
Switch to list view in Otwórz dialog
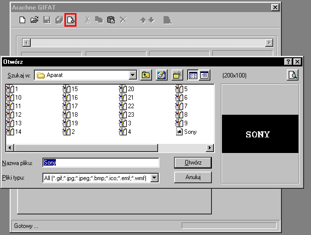click(193, 75)
